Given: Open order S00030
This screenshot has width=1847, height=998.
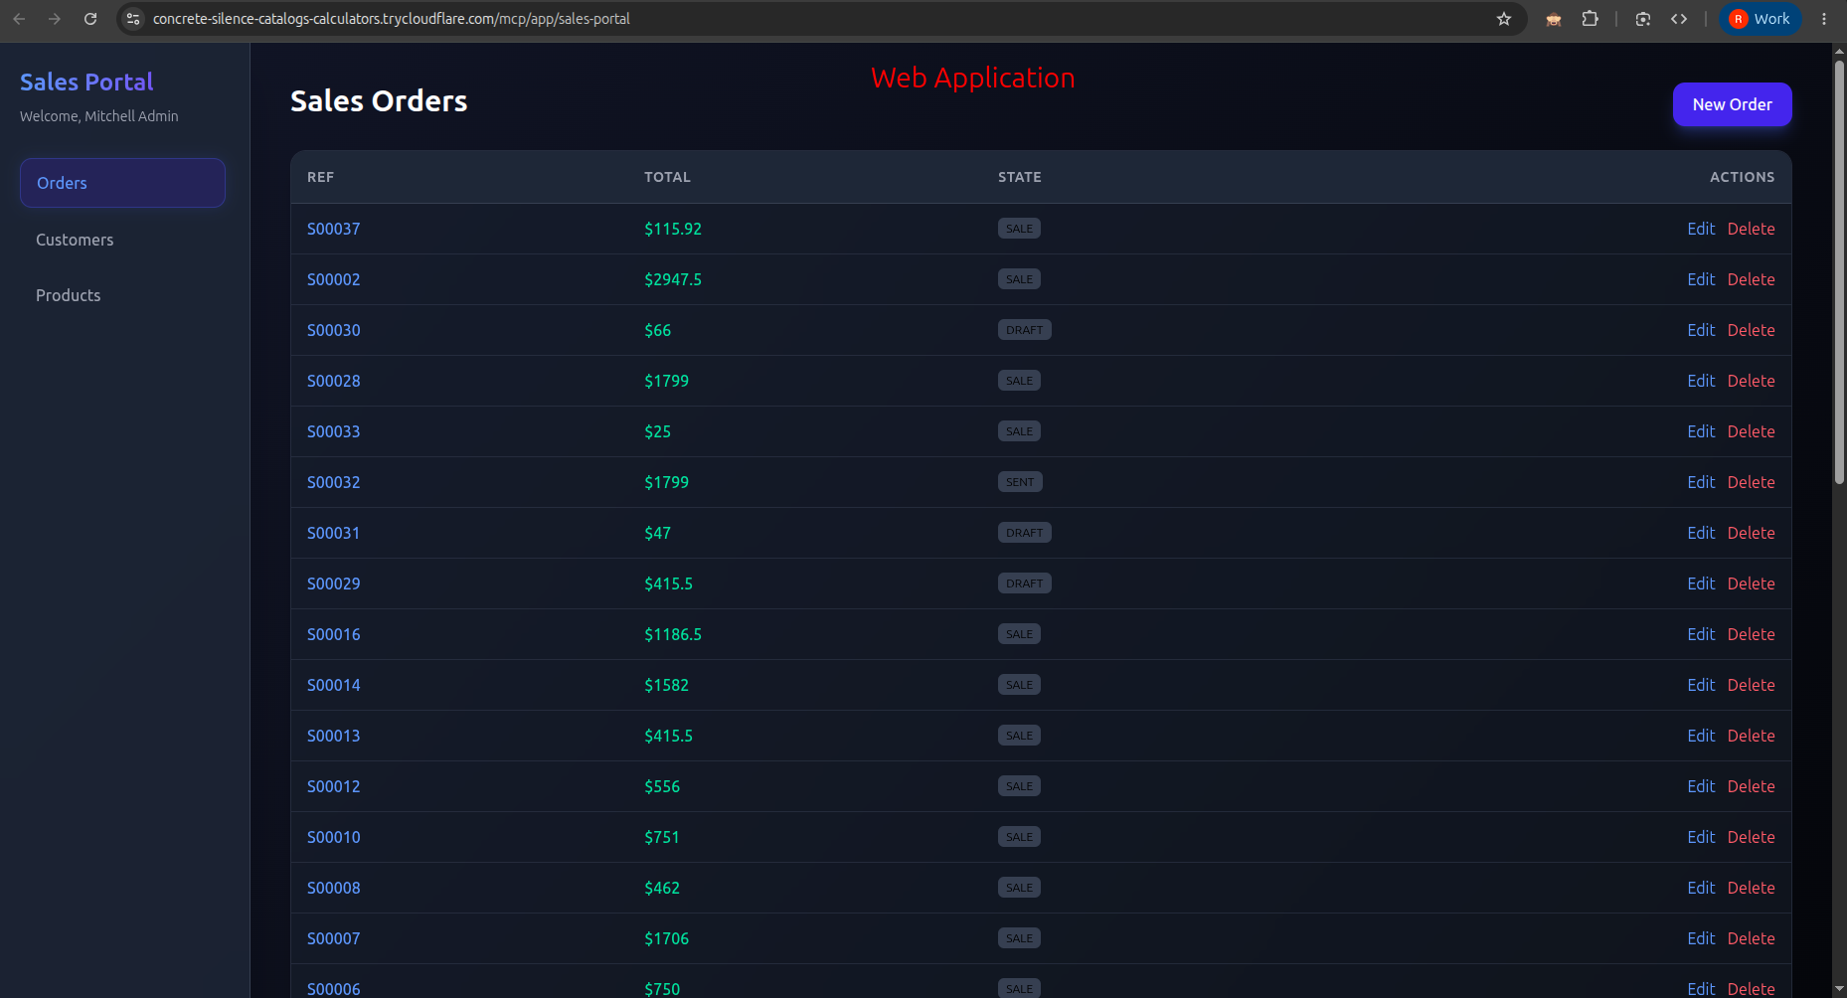Looking at the screenshot, I should click(x=333, y=330).
